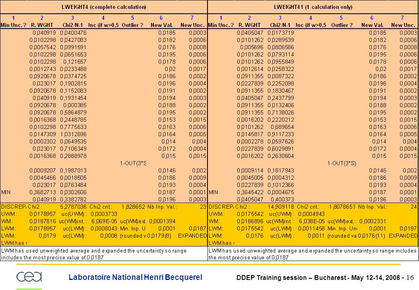
Task: Select uc(LWM) value 0,0008043
Action: coord(104,229)
